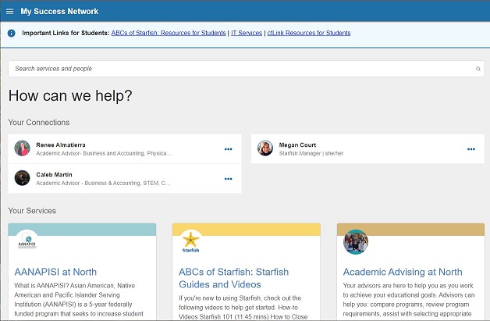Click the blue info icon in banner

11,33
